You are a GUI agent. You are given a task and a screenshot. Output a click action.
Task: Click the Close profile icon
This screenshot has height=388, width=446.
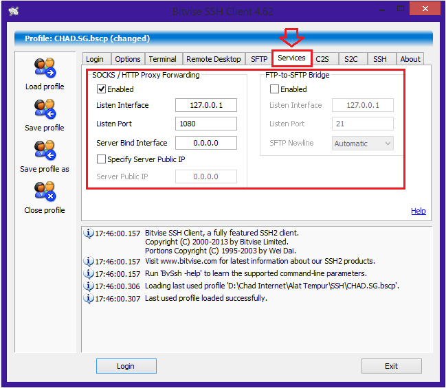(x=45, y=192)
